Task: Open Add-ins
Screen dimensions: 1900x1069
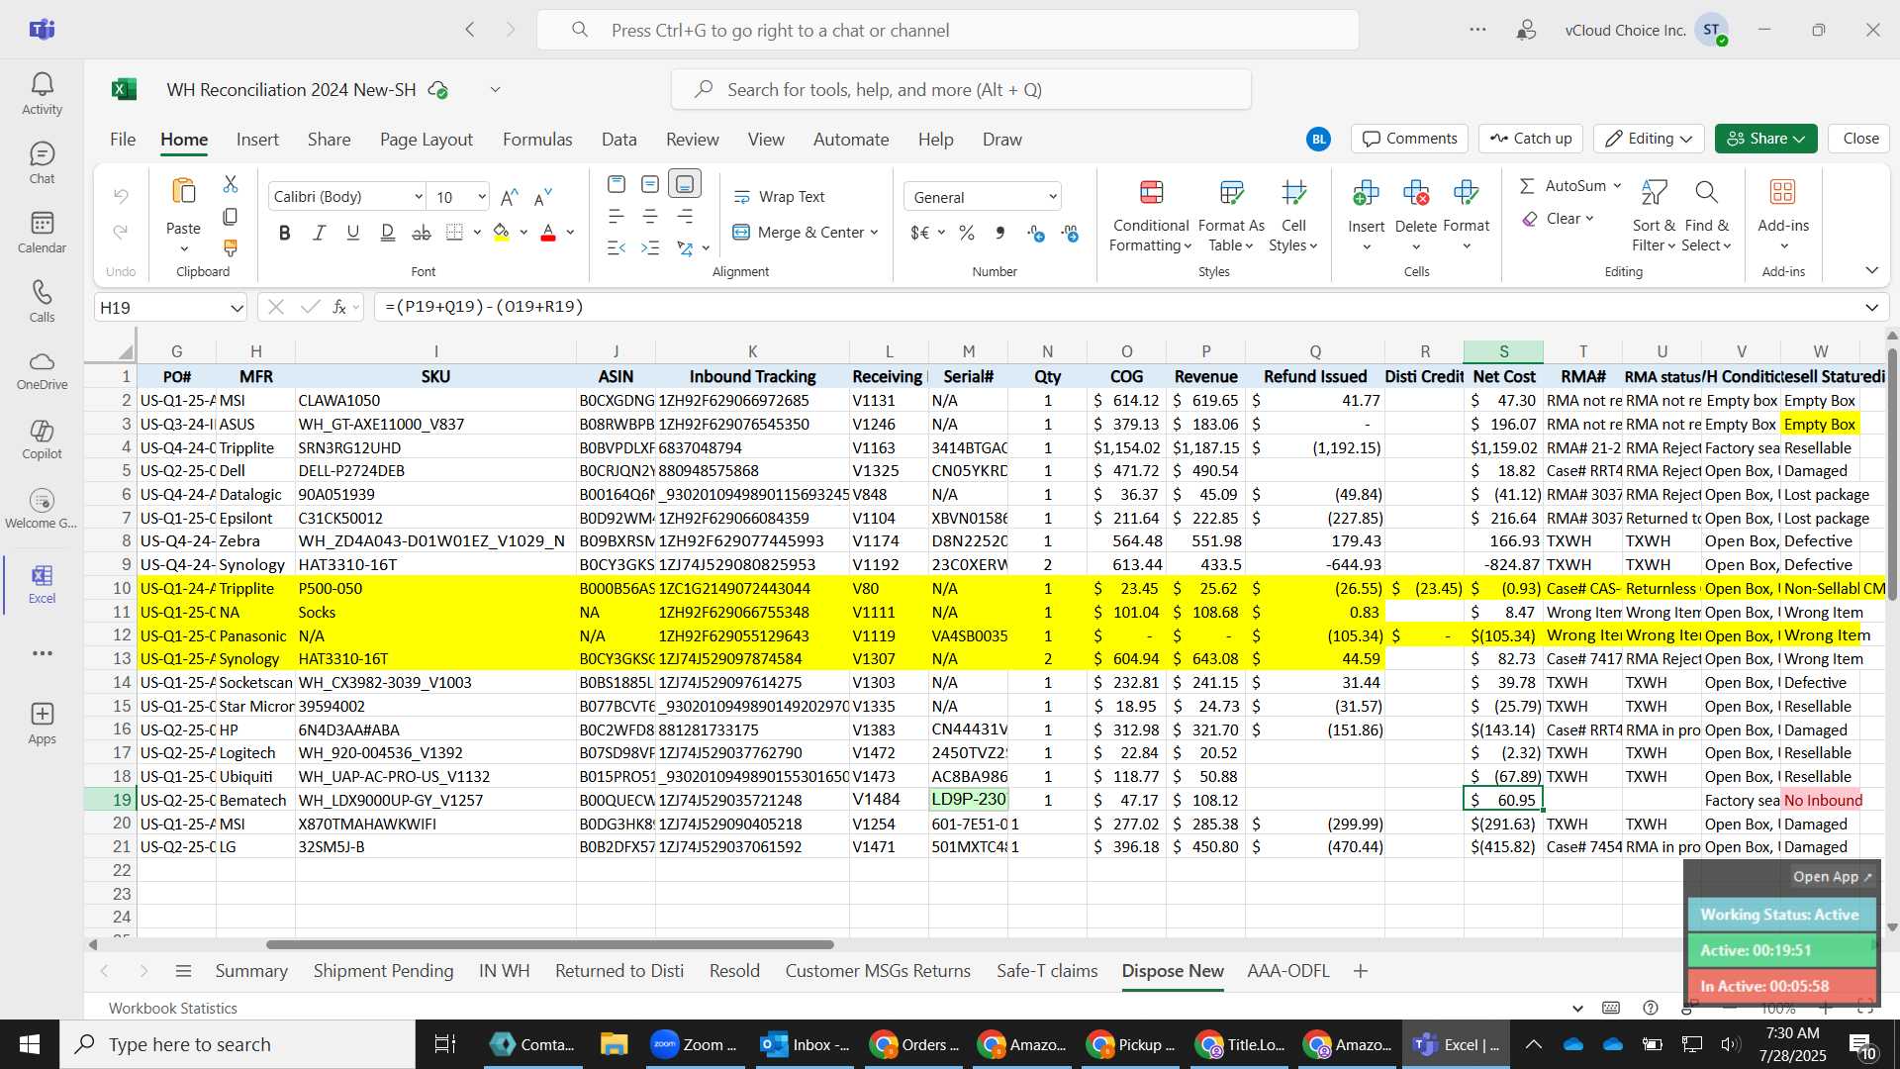Action: [1783, 216]
